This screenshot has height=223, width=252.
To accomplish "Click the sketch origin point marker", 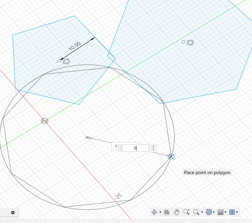I will (45, 121).
